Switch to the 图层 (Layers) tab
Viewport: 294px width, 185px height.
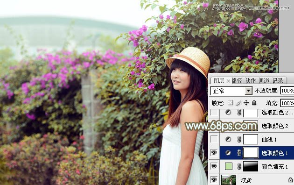pyautogui.click(x=219, y=81)
